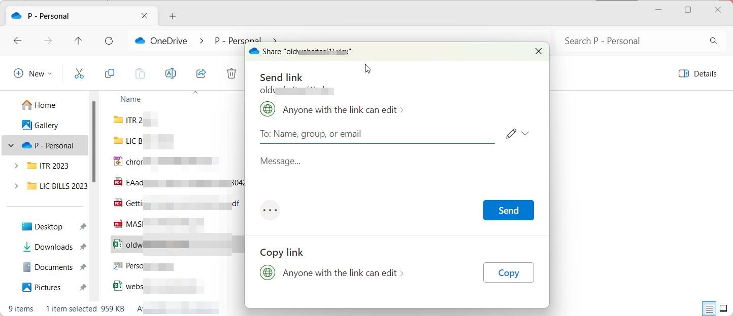
Task: Go up one folder with Up arrow
Action: (78, 41)
